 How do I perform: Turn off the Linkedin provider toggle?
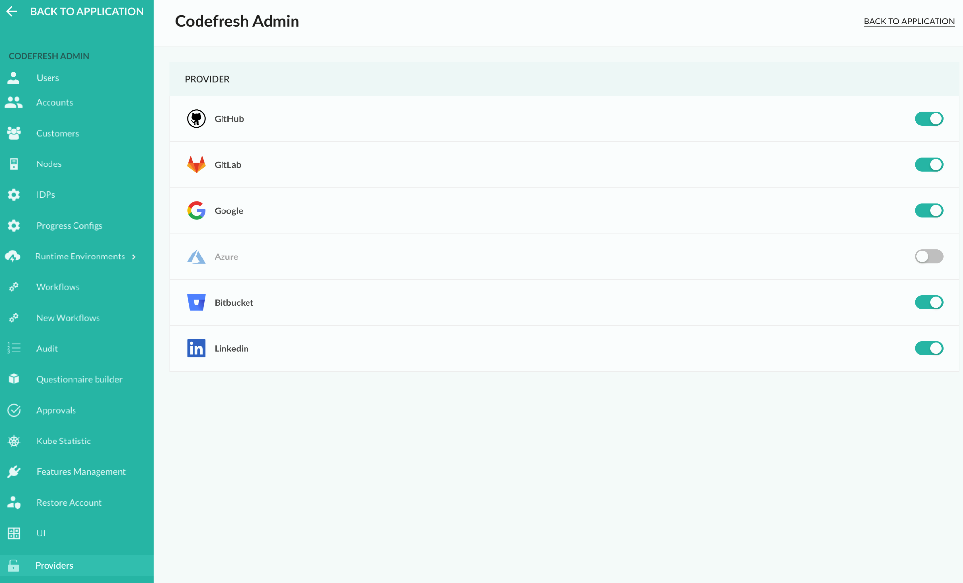(x=929, y=349)
